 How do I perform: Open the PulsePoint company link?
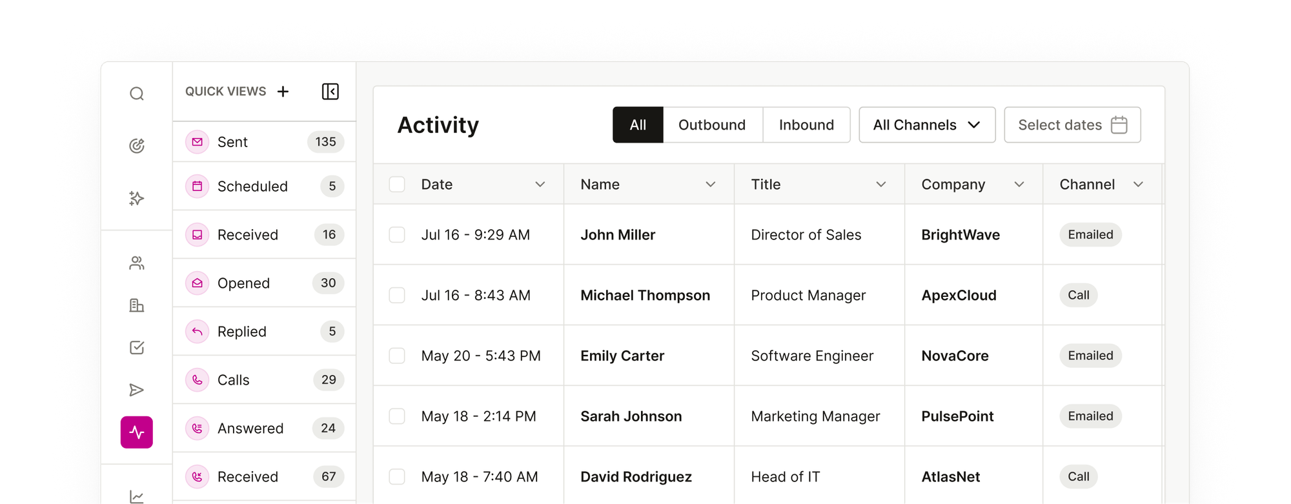[x=957, y=417]
